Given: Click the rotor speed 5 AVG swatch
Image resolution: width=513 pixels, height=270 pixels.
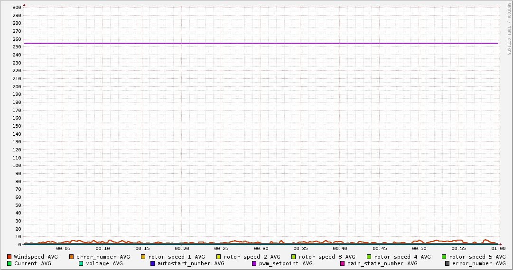Looking at the screenshot, I should point(444,257).
